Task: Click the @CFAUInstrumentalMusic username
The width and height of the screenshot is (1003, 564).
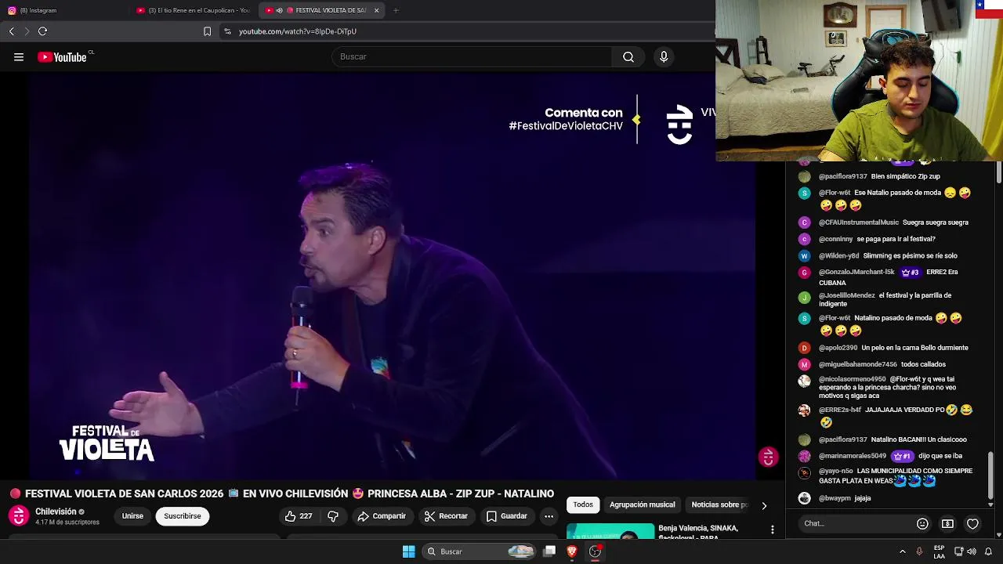Action: (859, 222)
